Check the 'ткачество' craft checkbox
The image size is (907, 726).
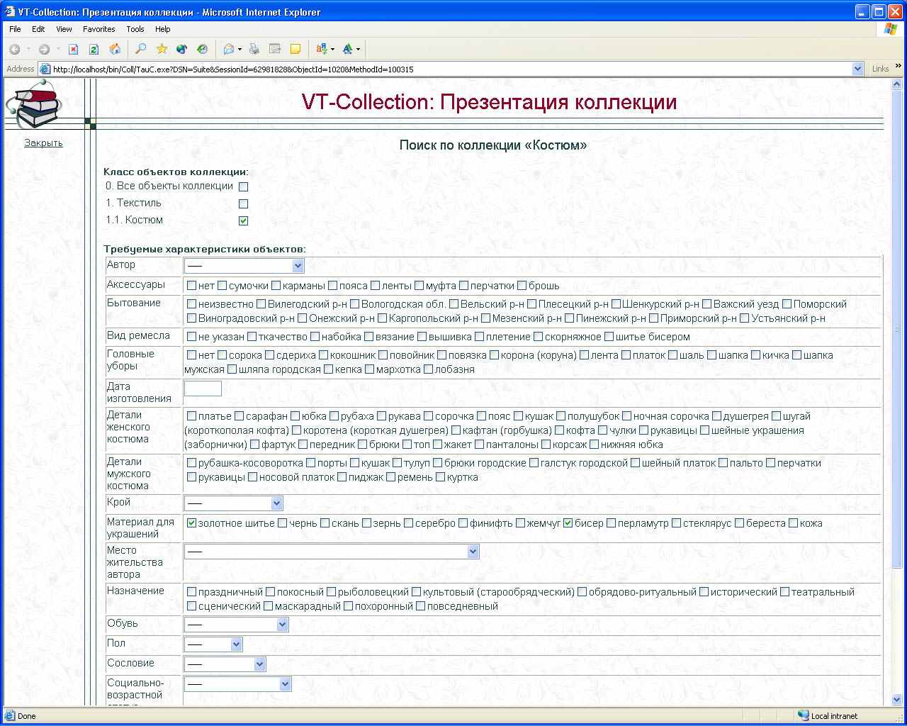252,337
